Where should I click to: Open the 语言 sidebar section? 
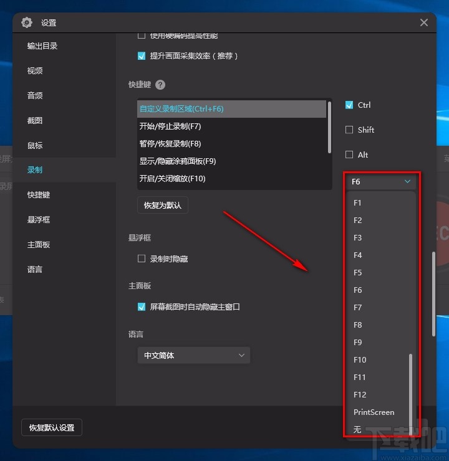(x=35, y=269)
